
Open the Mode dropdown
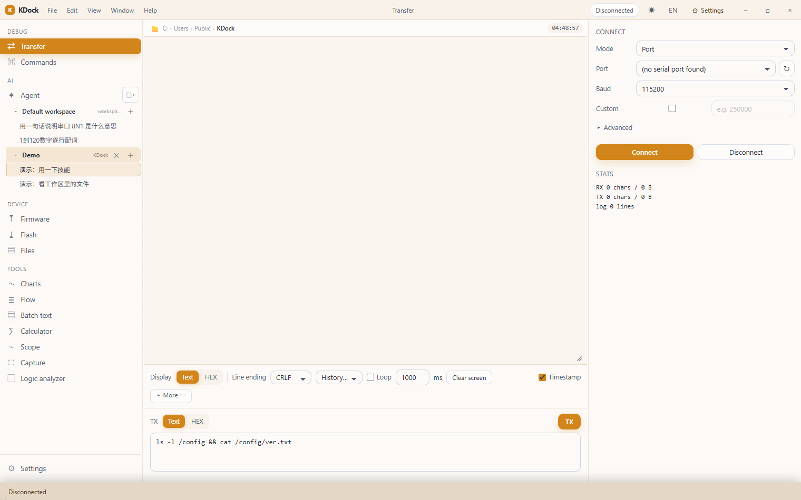click(x=715, y=49)
